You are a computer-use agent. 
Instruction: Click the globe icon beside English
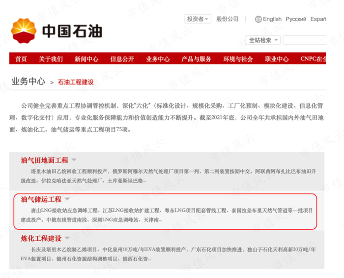(258, 19)
